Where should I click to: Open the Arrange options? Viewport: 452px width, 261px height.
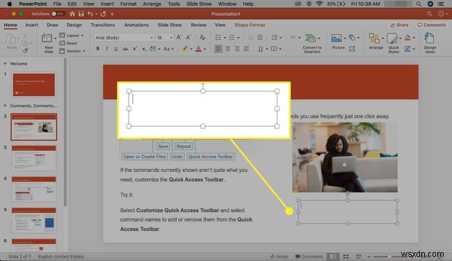coord(376,41)
